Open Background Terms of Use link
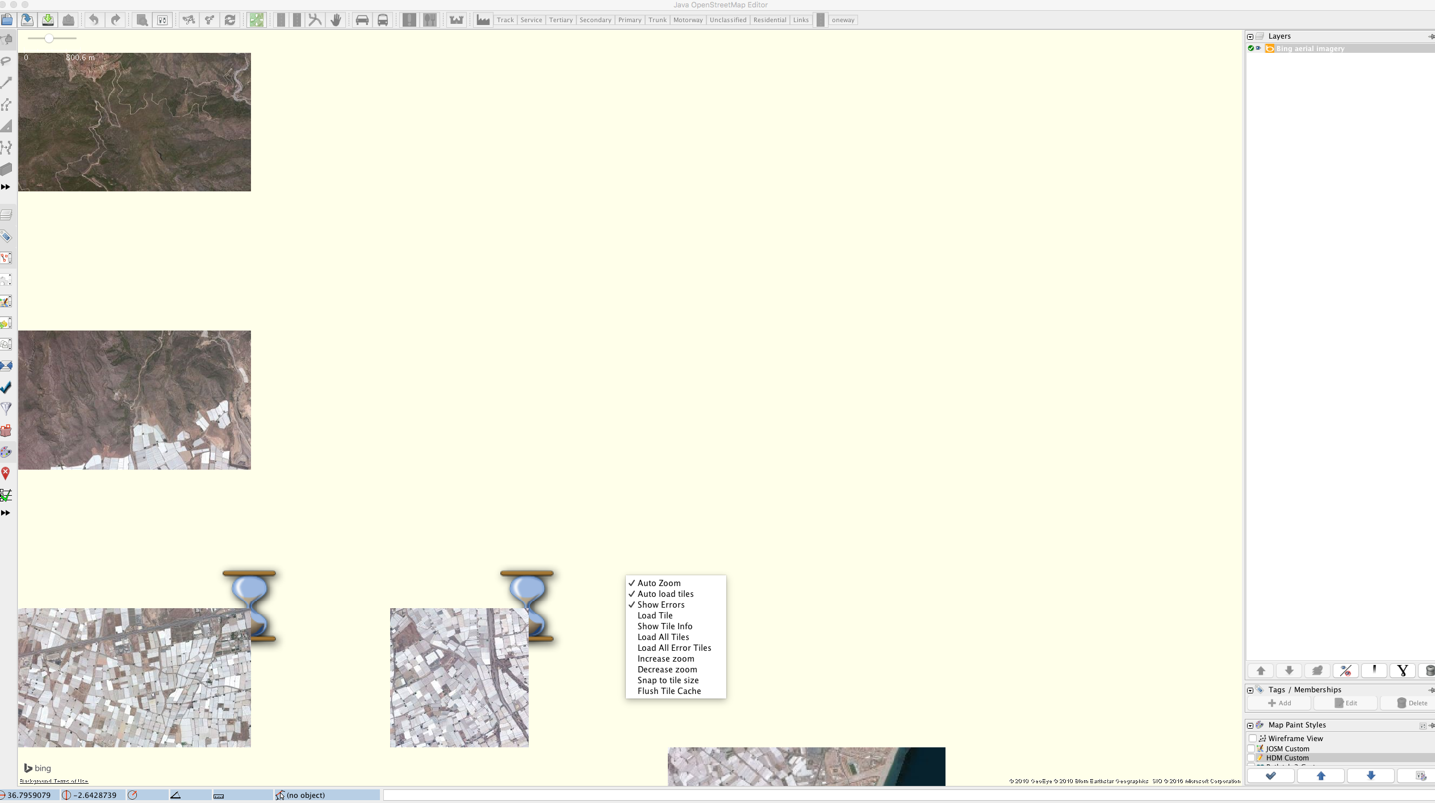The image size is (1435, 803). click(54, 781)
